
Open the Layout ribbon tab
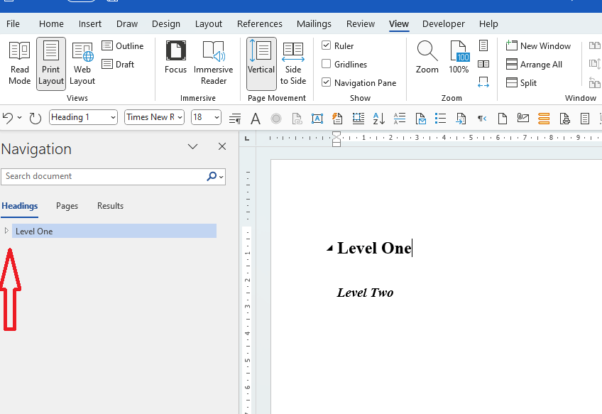[x=209, y=24]
